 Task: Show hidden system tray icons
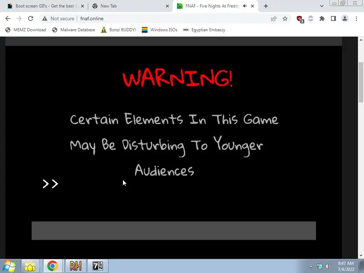click(x=311, y=266)
